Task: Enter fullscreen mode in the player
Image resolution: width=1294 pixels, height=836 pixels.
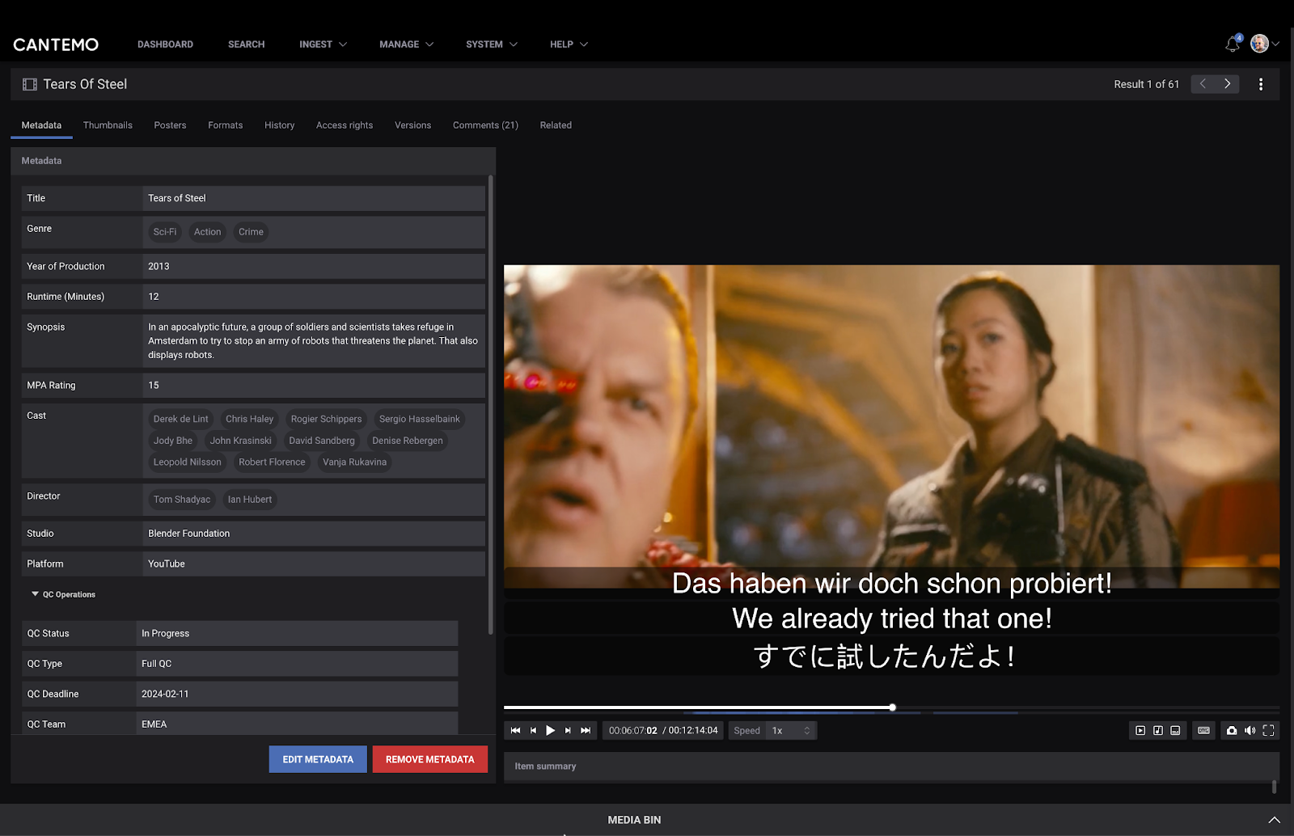Action: coord(1270,730)
